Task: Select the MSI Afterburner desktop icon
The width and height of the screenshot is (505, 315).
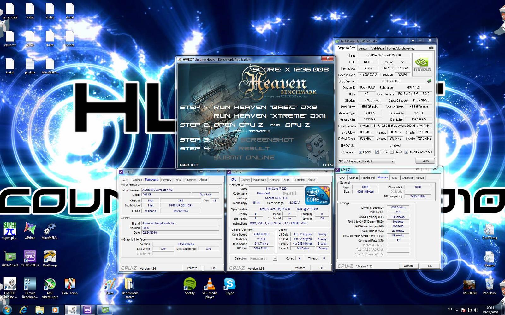Action: coord(50,288)
